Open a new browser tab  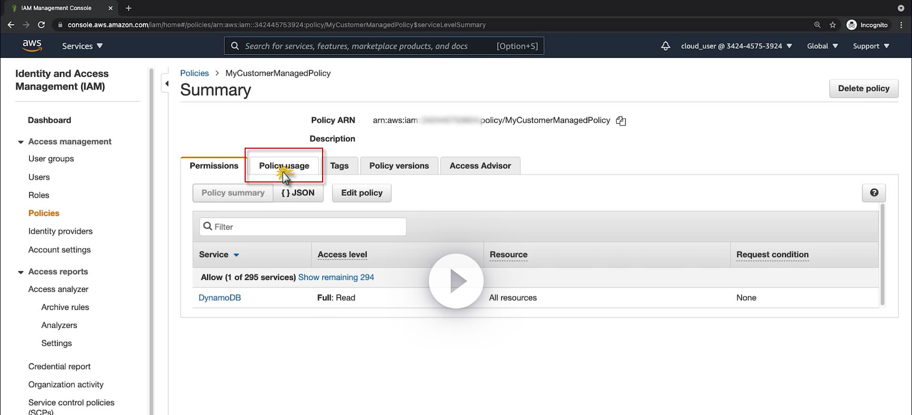point(129,8)
